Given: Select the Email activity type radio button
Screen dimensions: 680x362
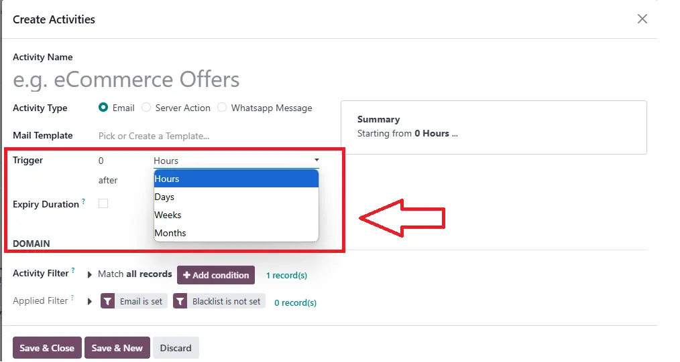Looking at the screenshot, I should point(103,107).
